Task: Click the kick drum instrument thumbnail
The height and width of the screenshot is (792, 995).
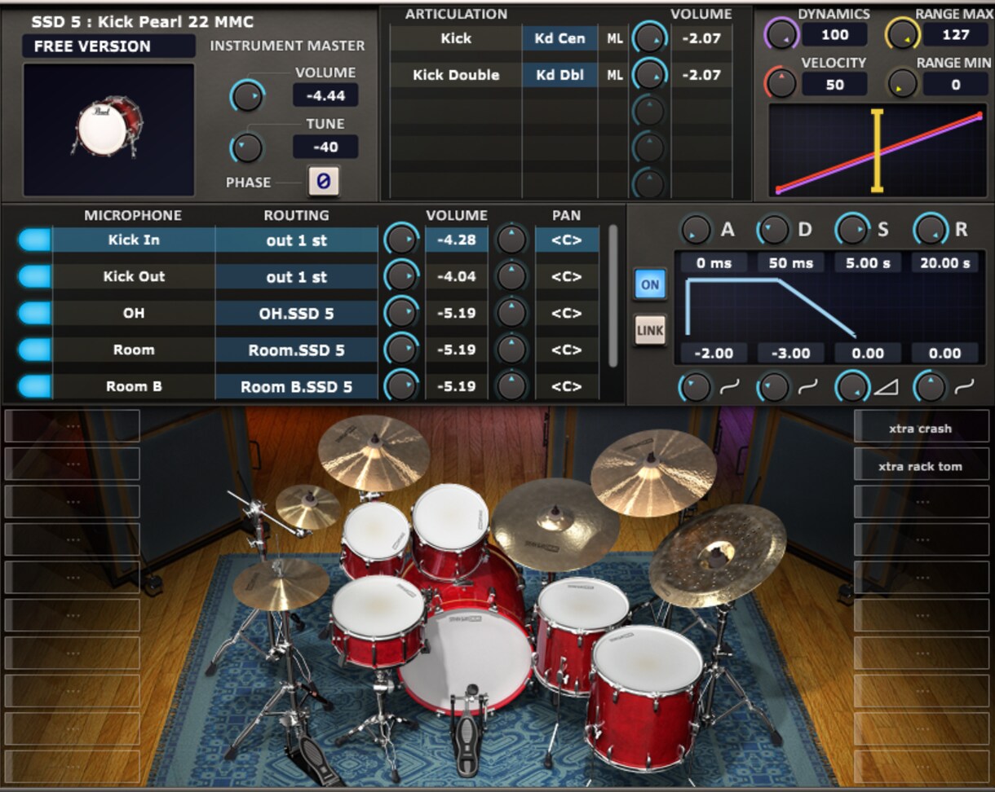Action: (109, 130)
